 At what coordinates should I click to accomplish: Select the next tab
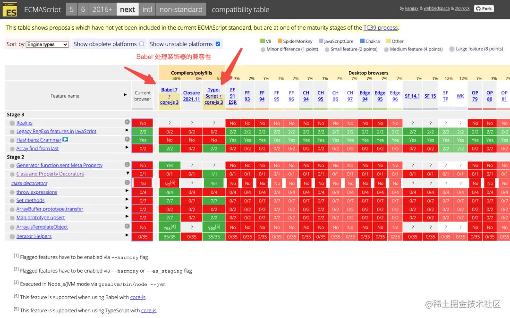127,9
